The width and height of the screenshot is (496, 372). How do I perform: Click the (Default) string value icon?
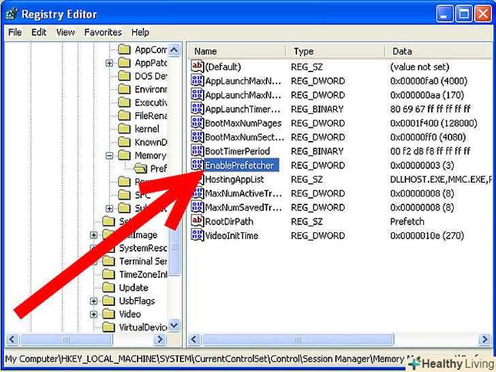pos(197,67)
